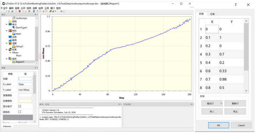
Task: Click the ElemType1 element icon
Action: click(x=14, y=27)
